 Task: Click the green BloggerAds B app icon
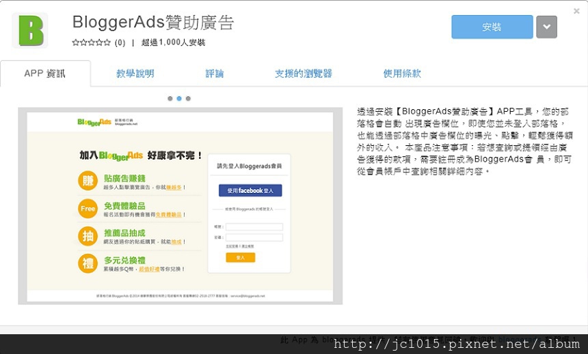30,30
